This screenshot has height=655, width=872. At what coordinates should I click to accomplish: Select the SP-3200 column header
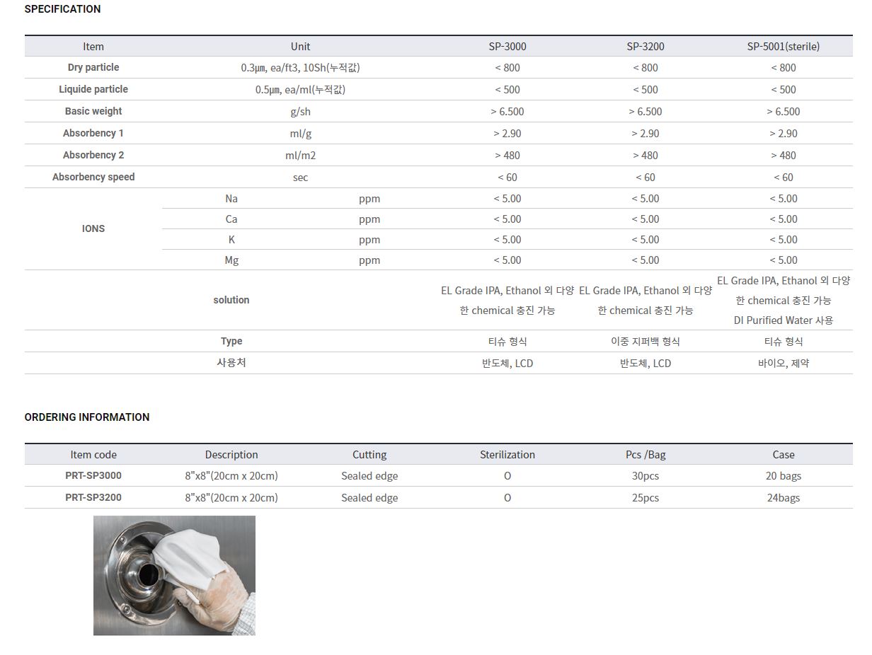[646, 47]
